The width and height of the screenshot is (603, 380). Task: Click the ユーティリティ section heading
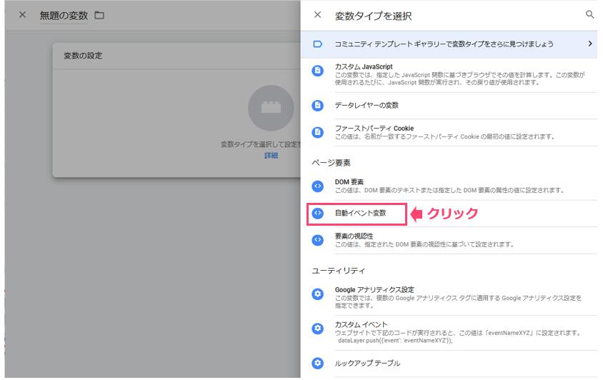[x=339, y=271]
